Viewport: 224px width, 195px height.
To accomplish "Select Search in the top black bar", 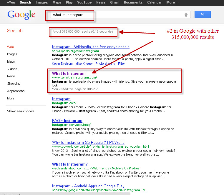I will coord(25,2).
